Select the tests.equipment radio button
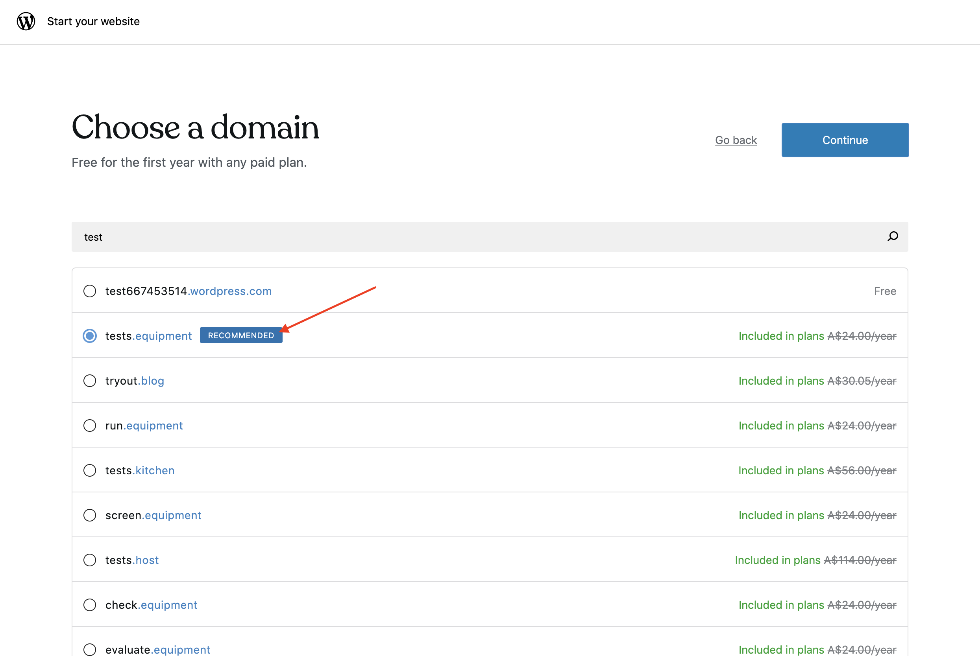This screenshot has width=980, height=656. click(x=90, y=336)
